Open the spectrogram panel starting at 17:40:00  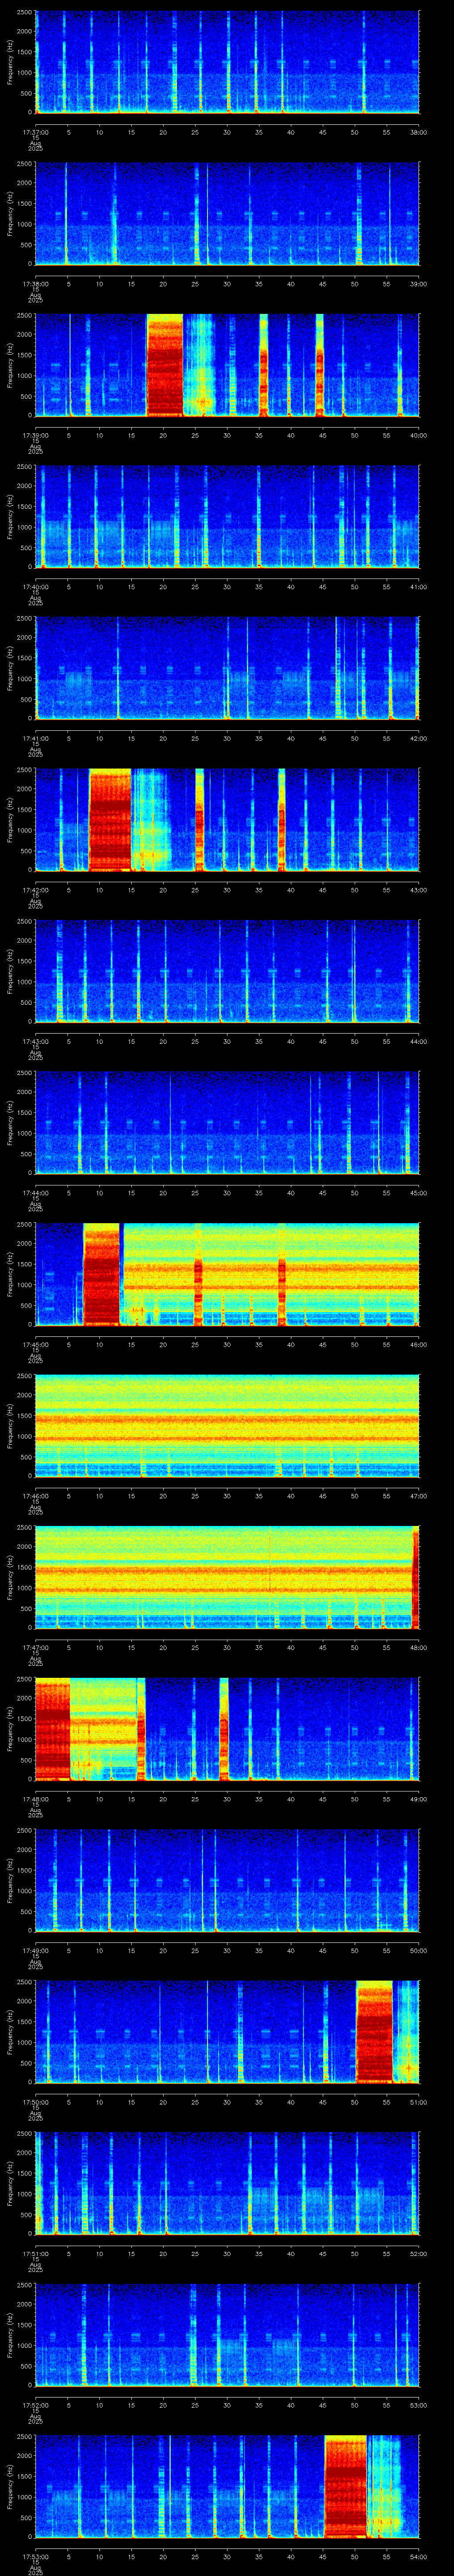tap(227, 517)
